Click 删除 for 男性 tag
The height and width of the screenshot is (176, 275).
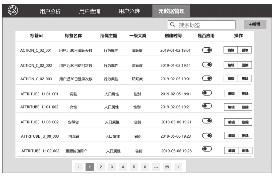point(245,93)
